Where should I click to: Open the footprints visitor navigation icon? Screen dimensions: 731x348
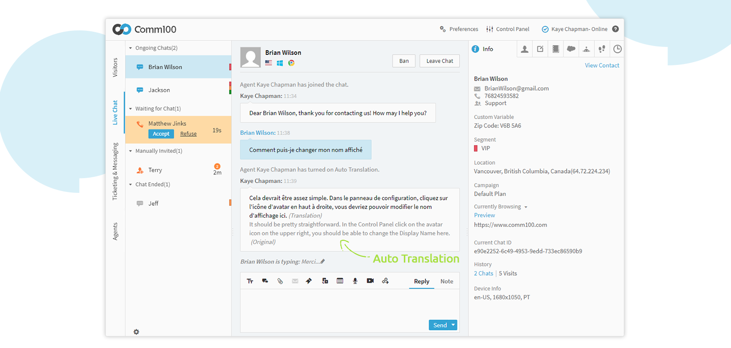[x=602, y=49]
